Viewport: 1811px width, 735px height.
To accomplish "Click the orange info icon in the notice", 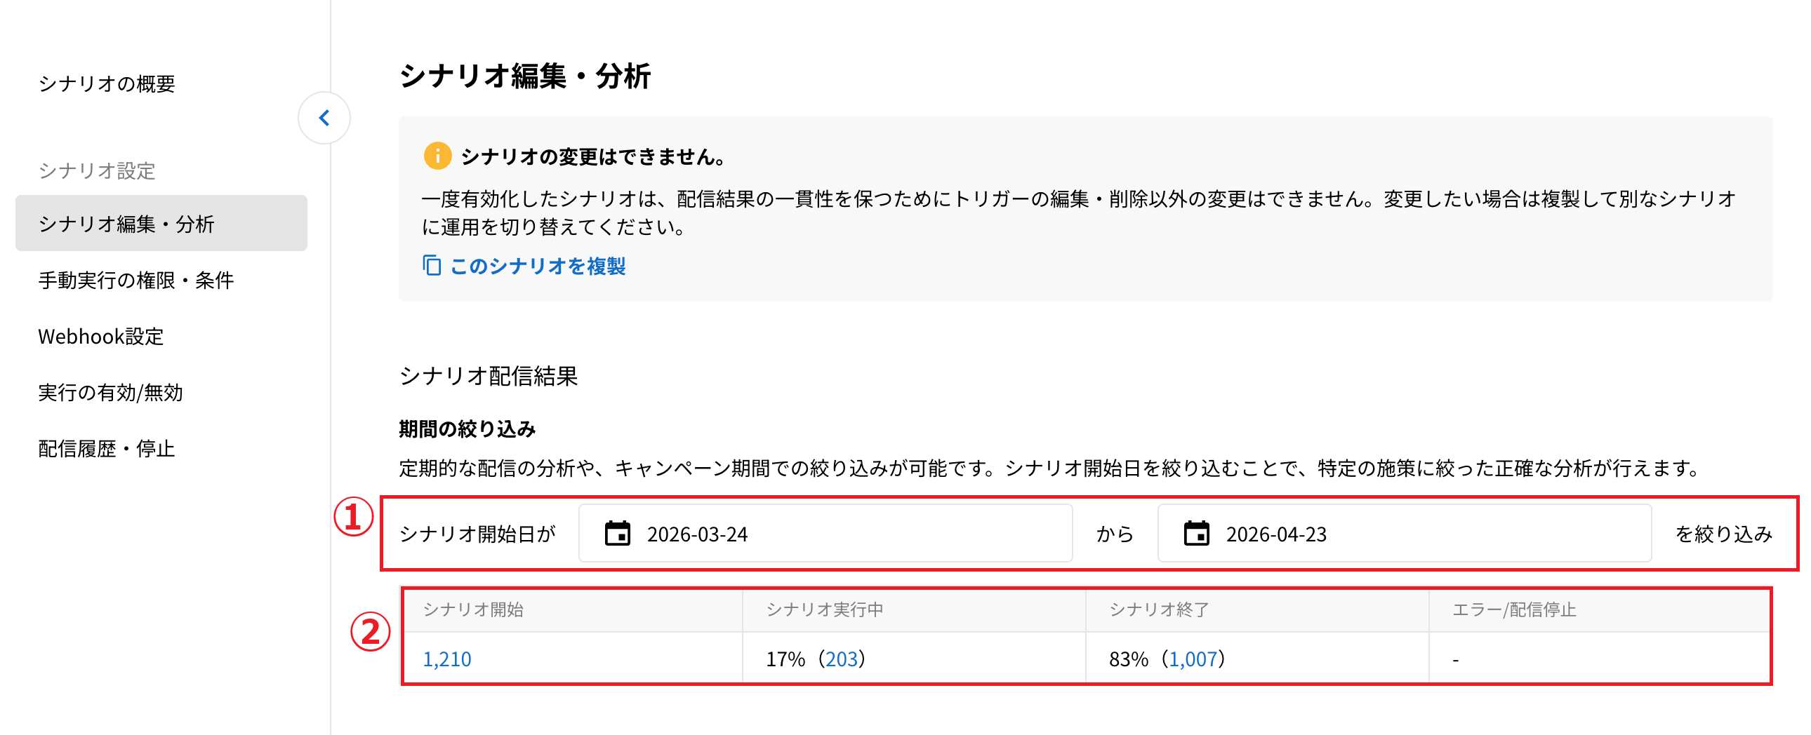I will click(x=437, y=156).
